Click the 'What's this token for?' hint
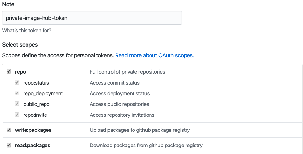 (x=27, y=31)
